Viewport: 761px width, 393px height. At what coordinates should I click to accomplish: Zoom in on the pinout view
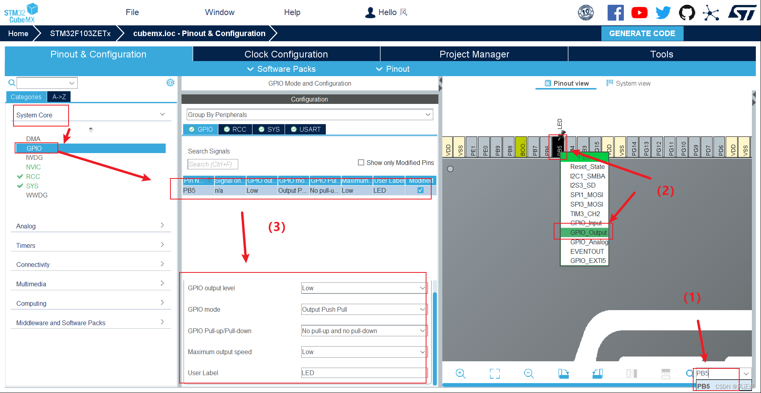(x=460, y=374)
